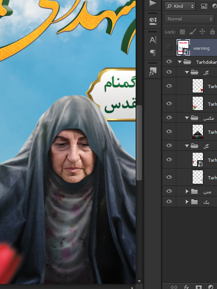Viewport: 217px width, 289px height.
Task: Open the Character panel icon
Action: click(153, 40)
